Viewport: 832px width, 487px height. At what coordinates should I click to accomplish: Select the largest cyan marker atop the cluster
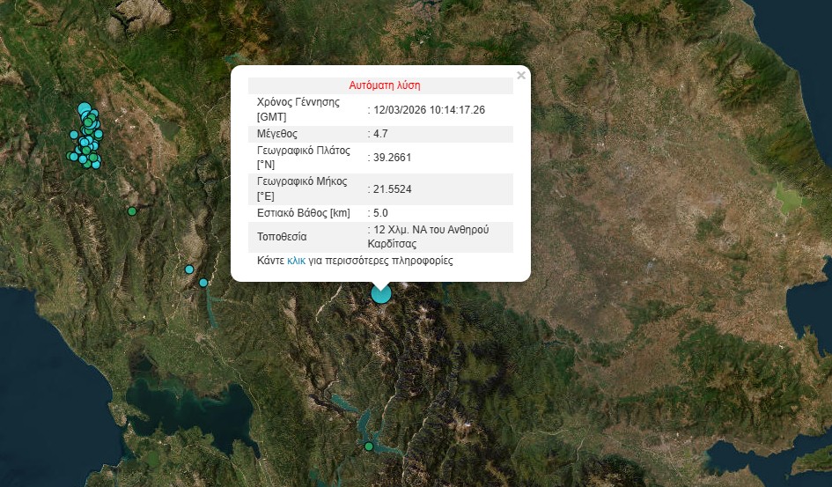[85, 109]
